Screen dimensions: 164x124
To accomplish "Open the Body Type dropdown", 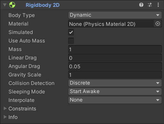I will (115, 15).
